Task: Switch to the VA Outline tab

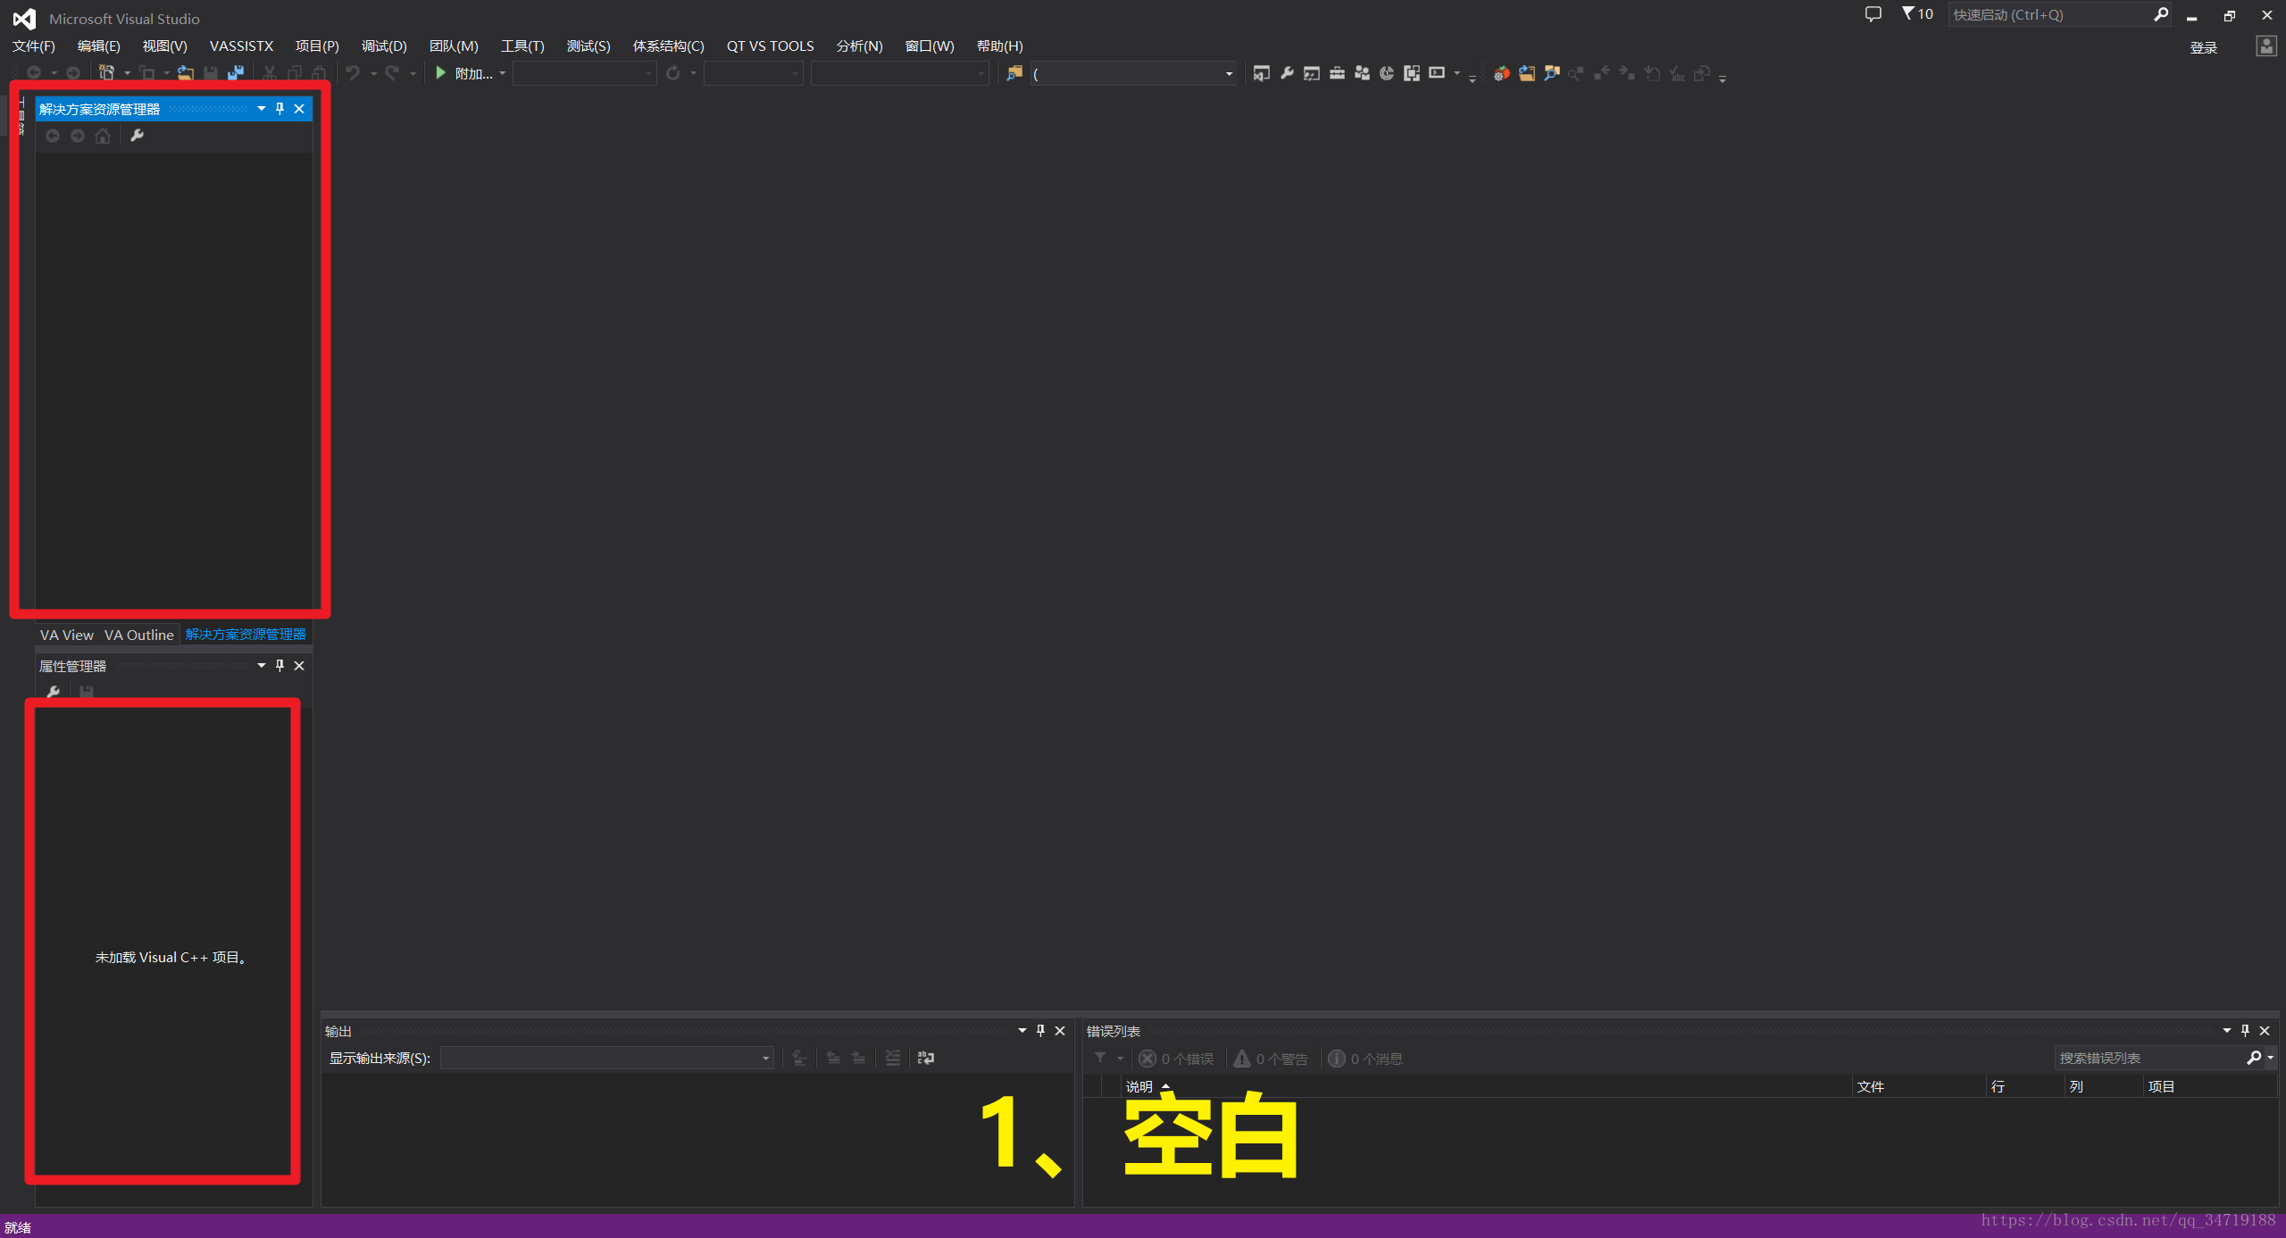Action: coord(139,635)
